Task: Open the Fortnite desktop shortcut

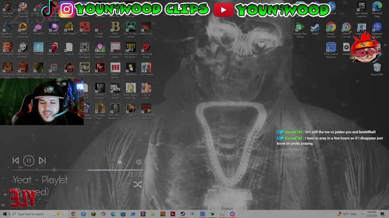Action: (x=38, y=49)
